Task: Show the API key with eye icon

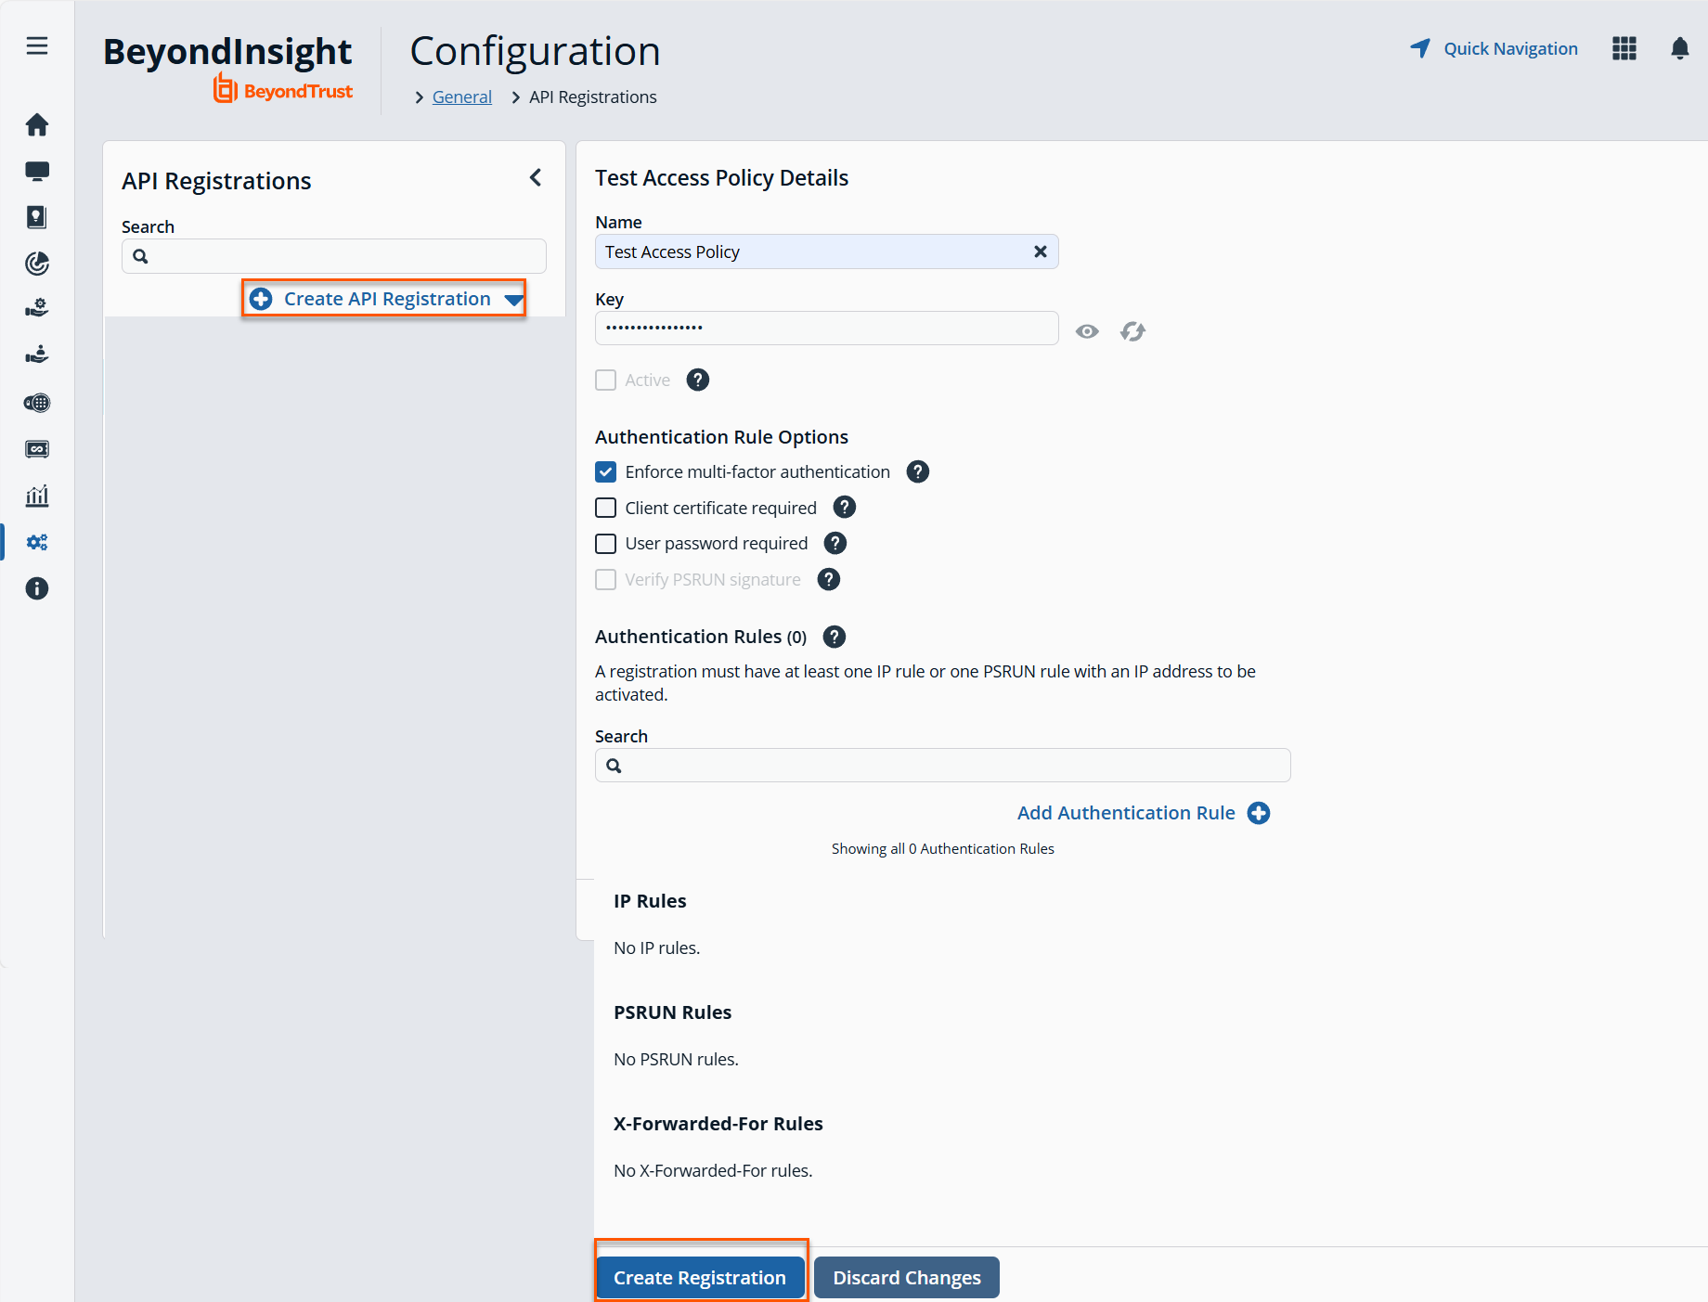Action: tap(1087, 331)
